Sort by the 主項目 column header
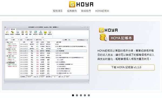Screen dimensions: 162x98 (42, 42)
